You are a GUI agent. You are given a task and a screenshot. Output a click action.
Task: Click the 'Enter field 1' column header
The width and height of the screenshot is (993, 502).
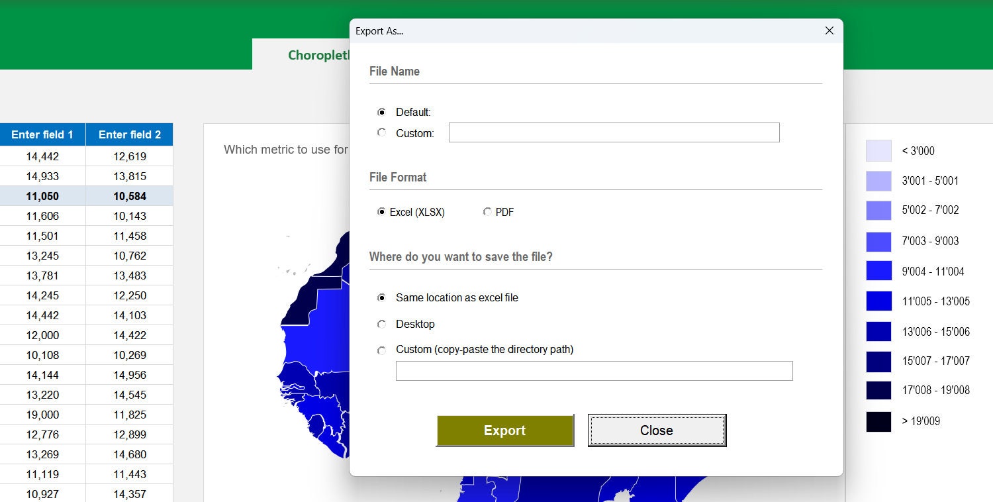coord(42,134)
